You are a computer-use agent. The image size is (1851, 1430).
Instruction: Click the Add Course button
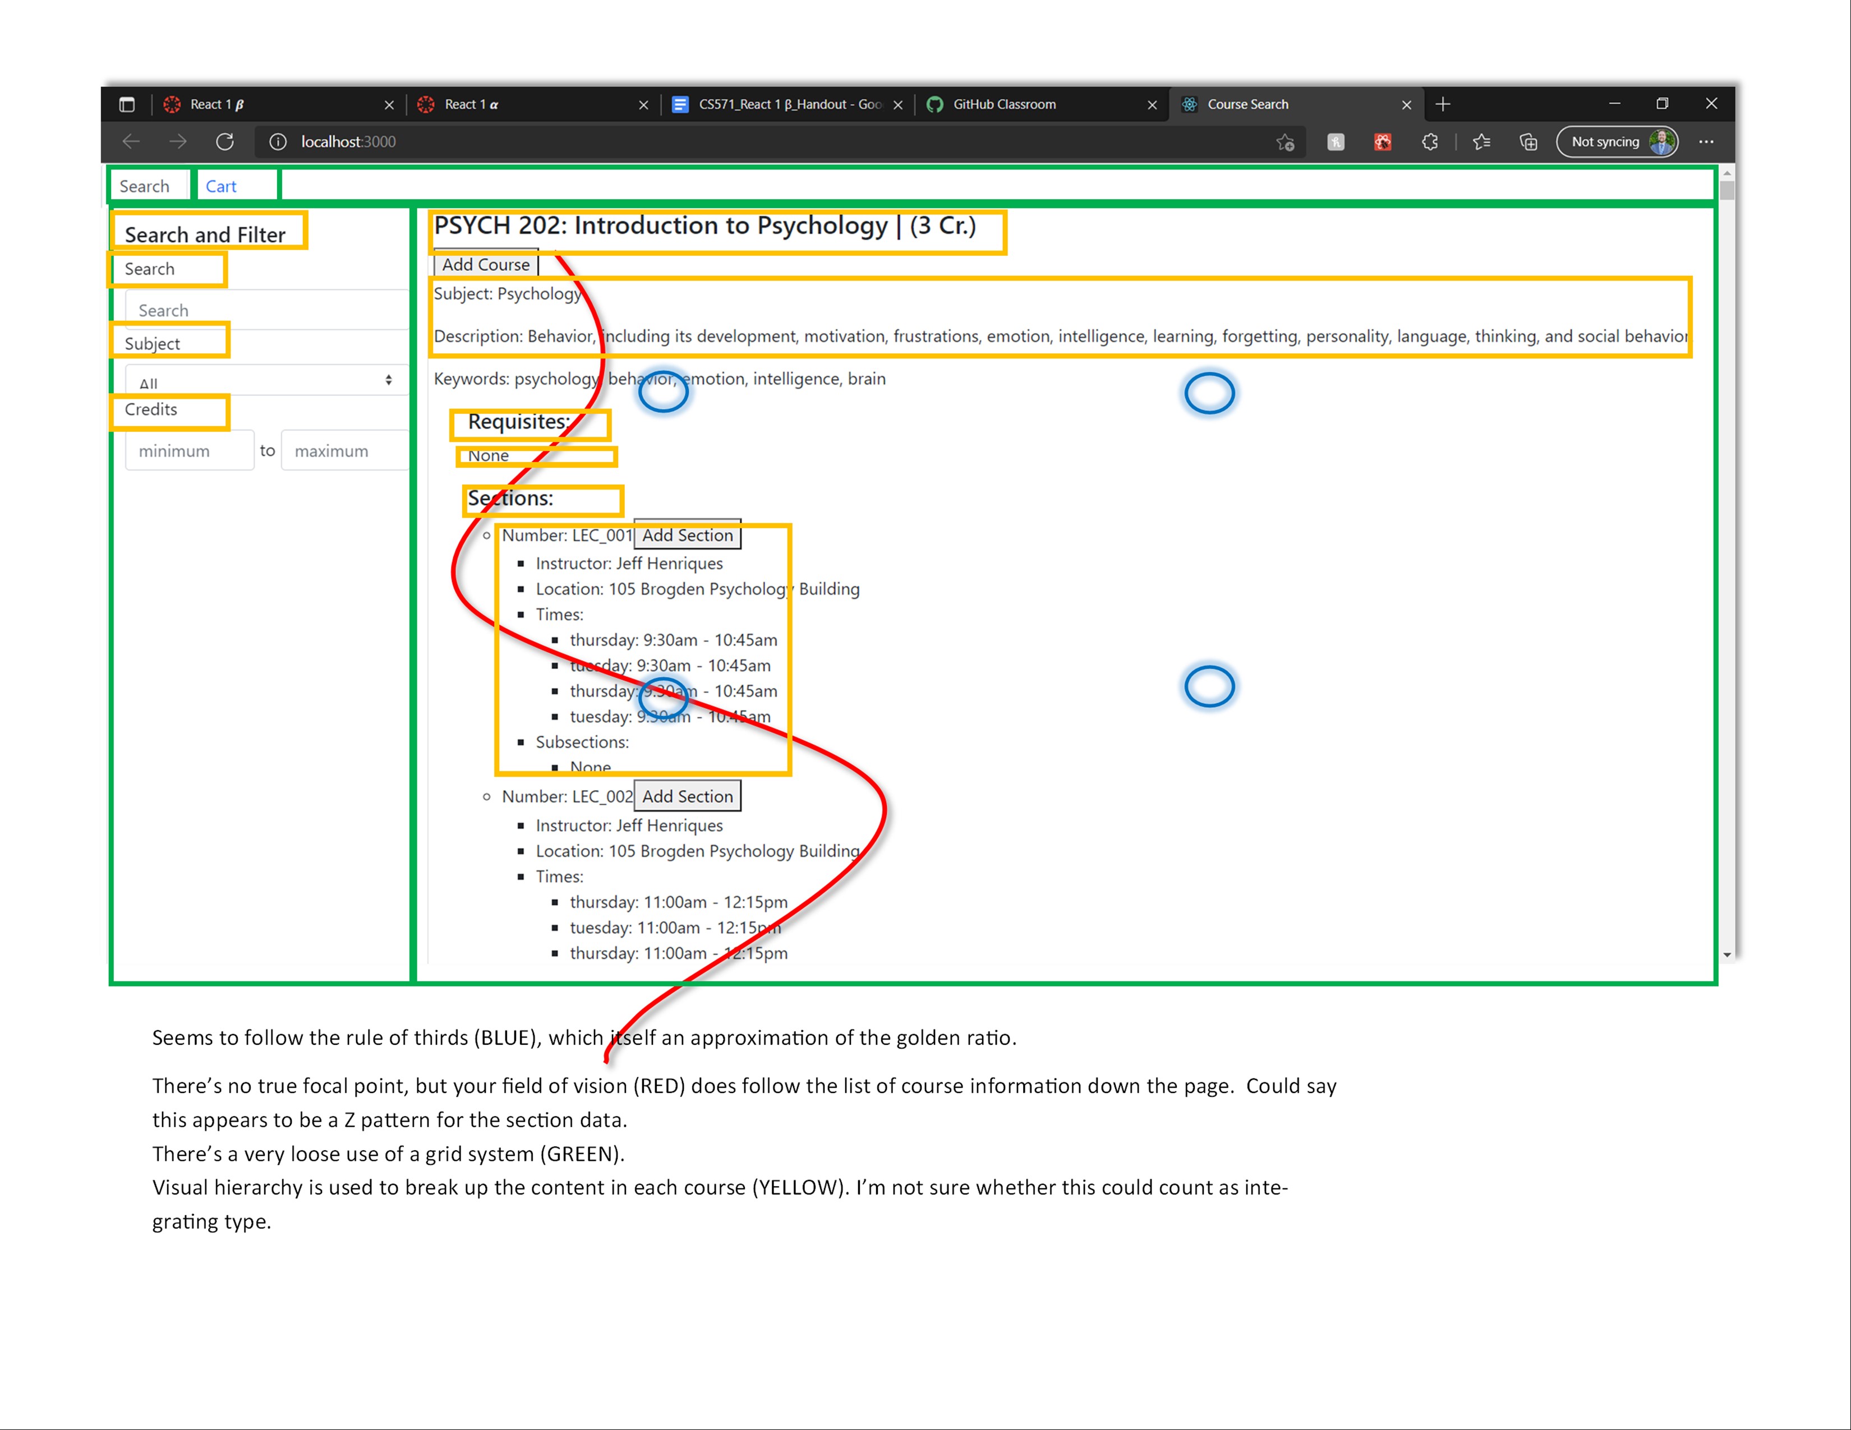[486, 264]
